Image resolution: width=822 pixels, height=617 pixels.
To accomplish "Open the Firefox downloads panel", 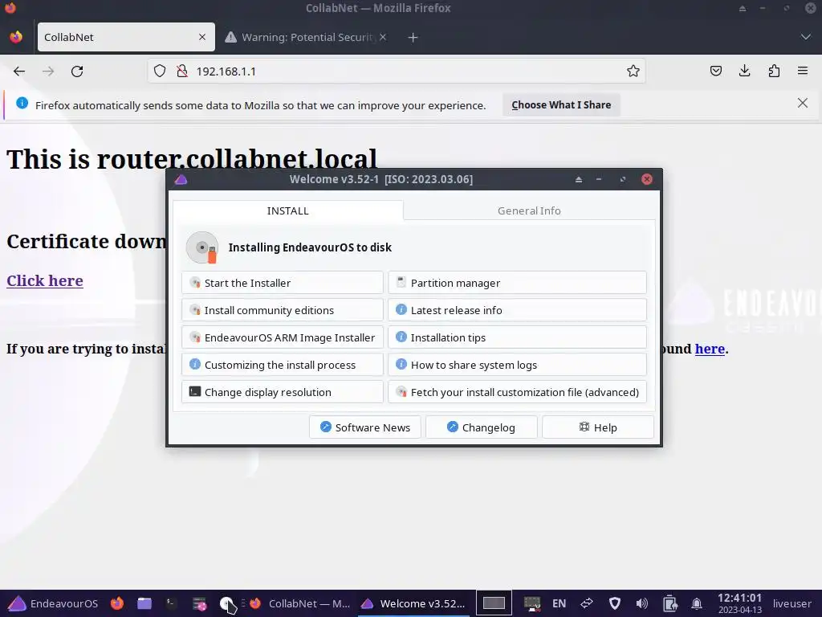I will 744,71.
